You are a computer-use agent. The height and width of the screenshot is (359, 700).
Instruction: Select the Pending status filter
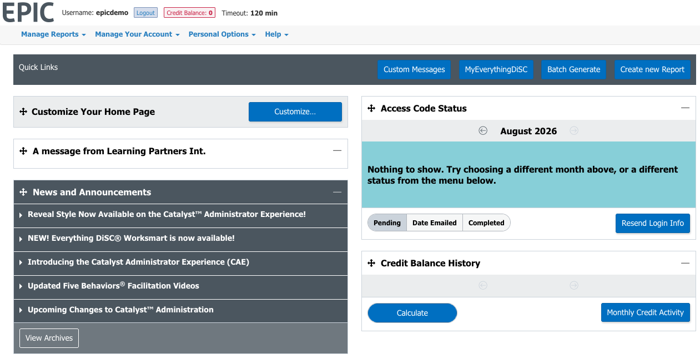[x=387, y=223]
